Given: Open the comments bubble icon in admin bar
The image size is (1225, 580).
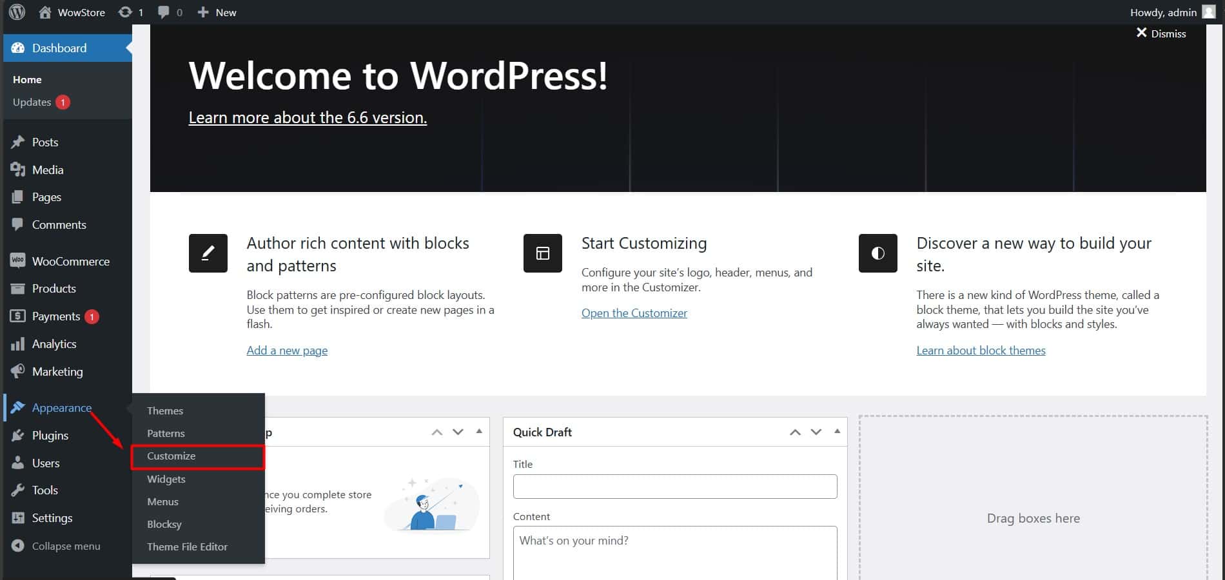Looking at the screenshot, I should [164, 12].
